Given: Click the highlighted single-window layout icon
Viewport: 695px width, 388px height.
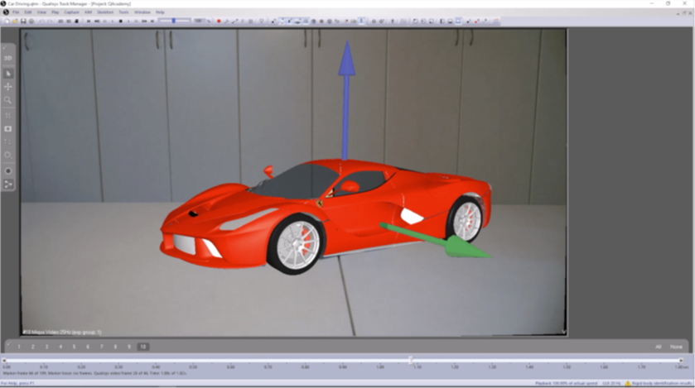Looking at the screenshot, I should 458,22.
